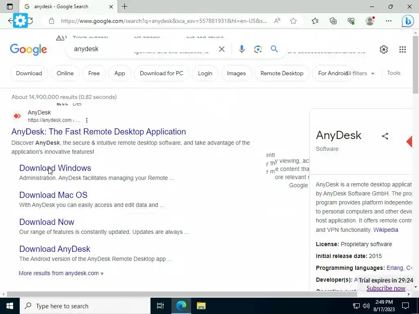
Task: Switch to Images results
Action: click(x=236, y=73)
